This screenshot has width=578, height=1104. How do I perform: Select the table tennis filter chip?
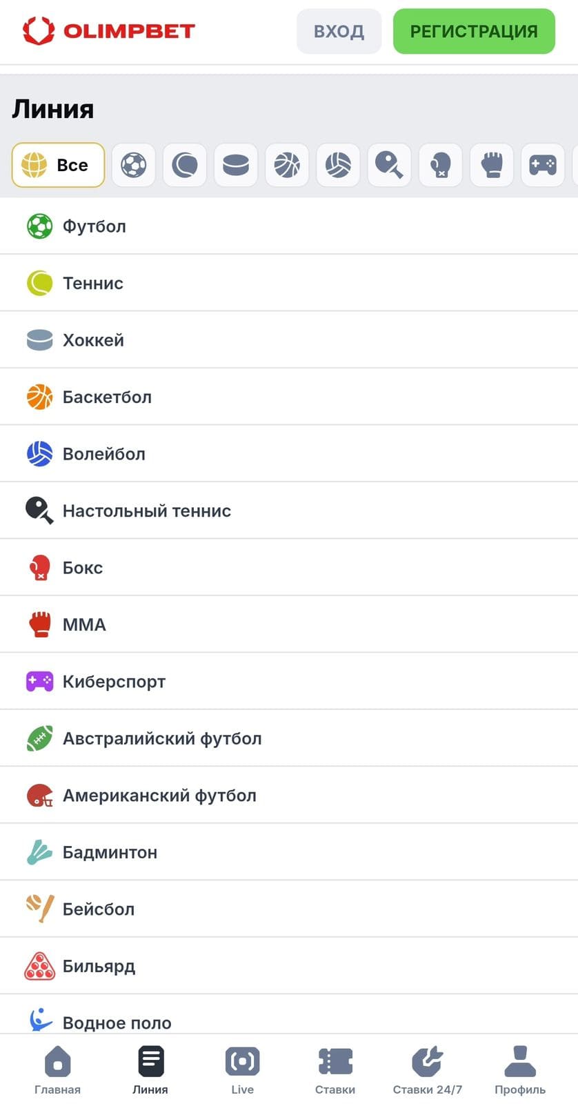point(390,165)
